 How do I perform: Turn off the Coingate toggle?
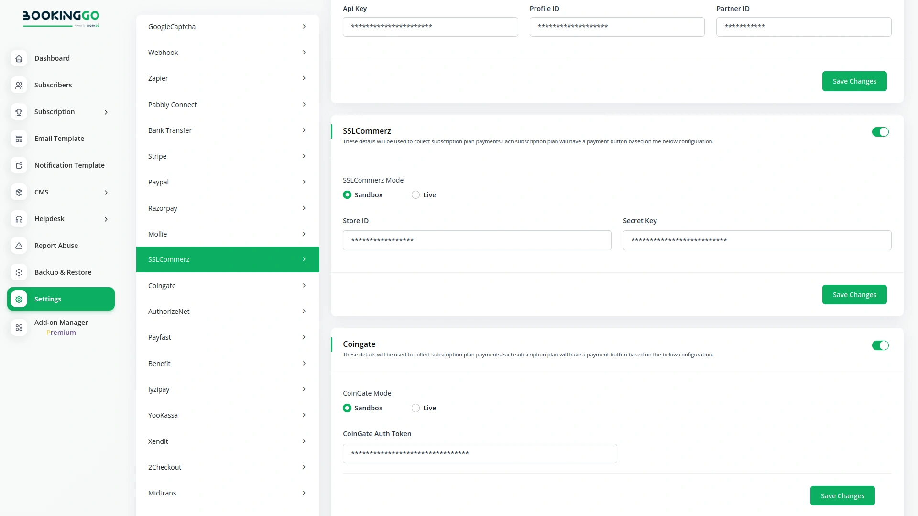[880, 345]
